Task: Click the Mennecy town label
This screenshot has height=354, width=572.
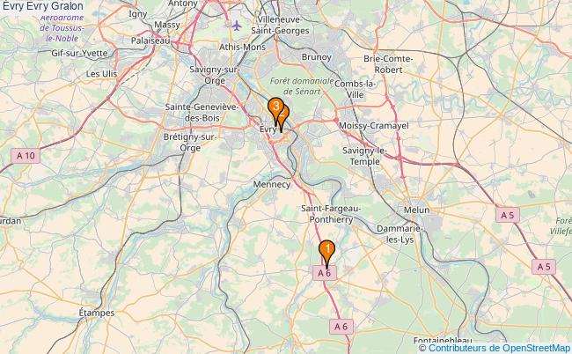Action: pyautogui.click(x=272, y=184)
